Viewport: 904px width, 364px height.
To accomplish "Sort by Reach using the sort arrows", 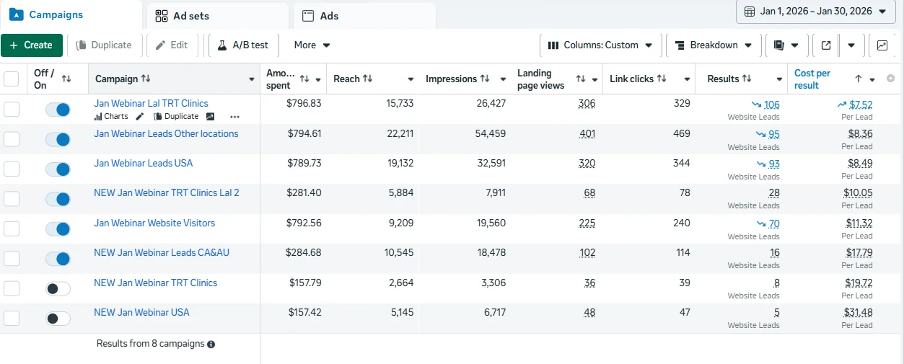I will (x=367, y=79).
